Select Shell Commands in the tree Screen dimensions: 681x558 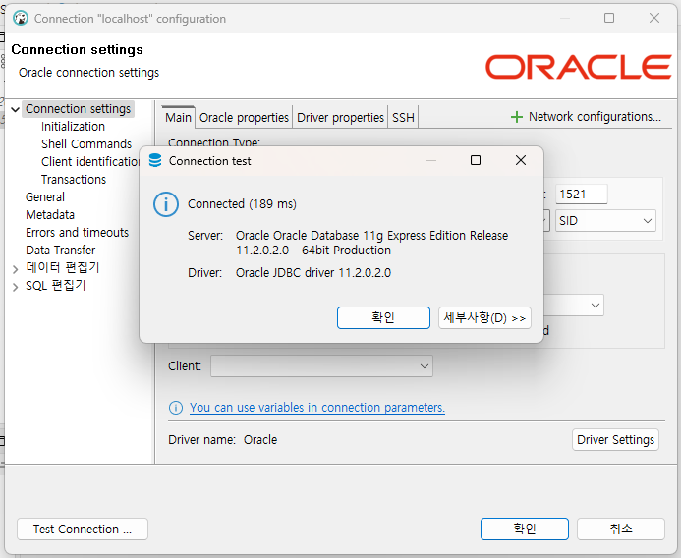pos(86,144)
